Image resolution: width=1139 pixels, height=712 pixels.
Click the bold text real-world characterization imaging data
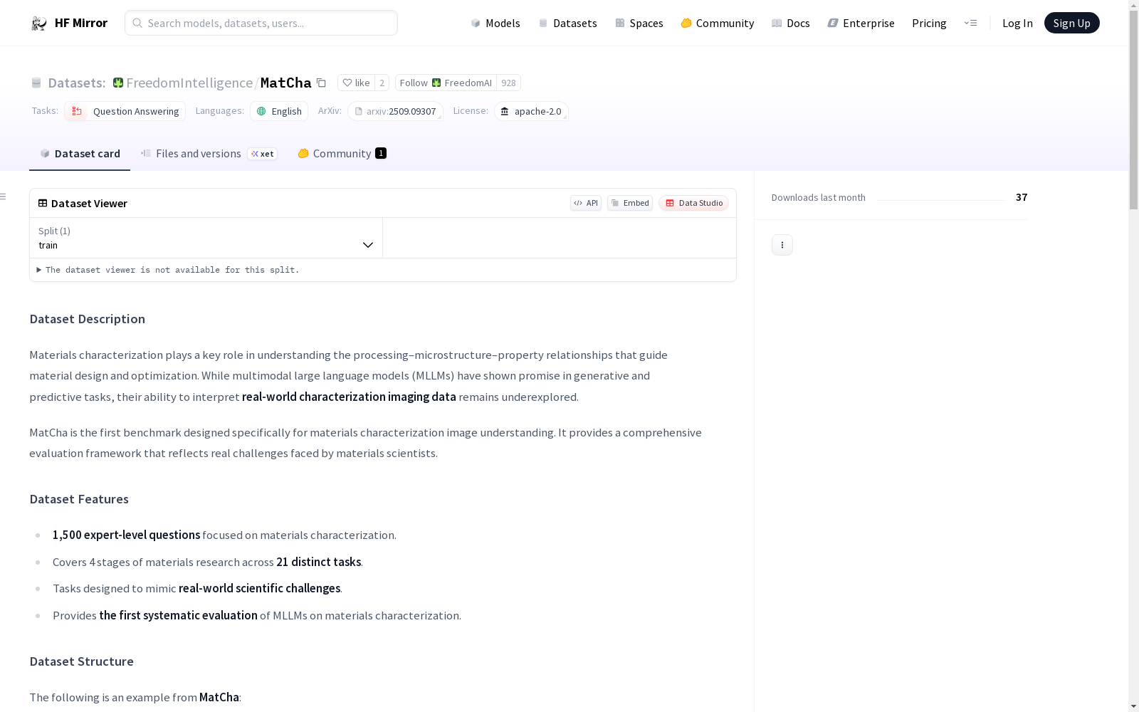pyautogui.click(x=349, y=397)
